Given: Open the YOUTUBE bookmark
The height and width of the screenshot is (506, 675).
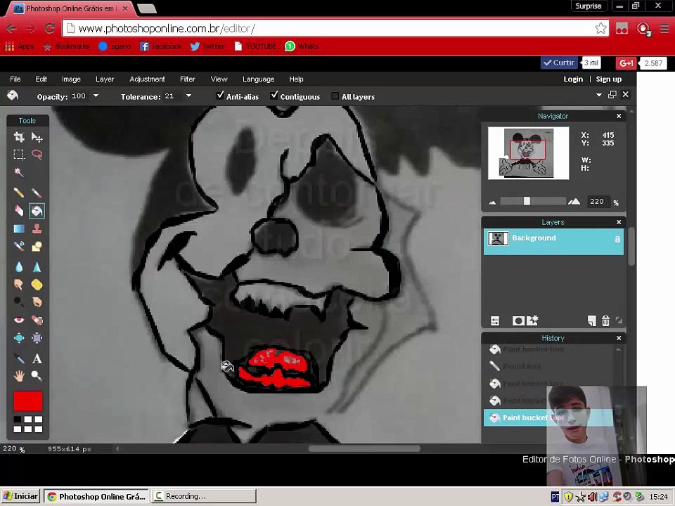Looking at the screenshot, I should pyautogui.click(x=255, y=46).
